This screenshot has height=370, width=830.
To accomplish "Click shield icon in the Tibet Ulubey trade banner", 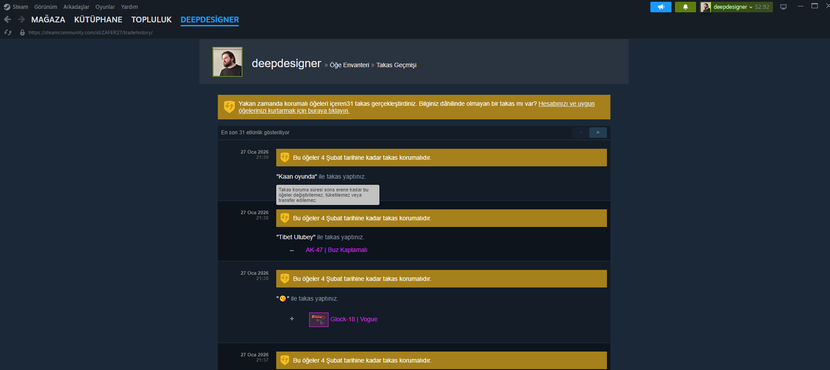I will 285,218.
